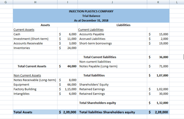This screenshot has height=119, width=184.
Task: Select the Assets heading cell
Action: tap(45, 25)
